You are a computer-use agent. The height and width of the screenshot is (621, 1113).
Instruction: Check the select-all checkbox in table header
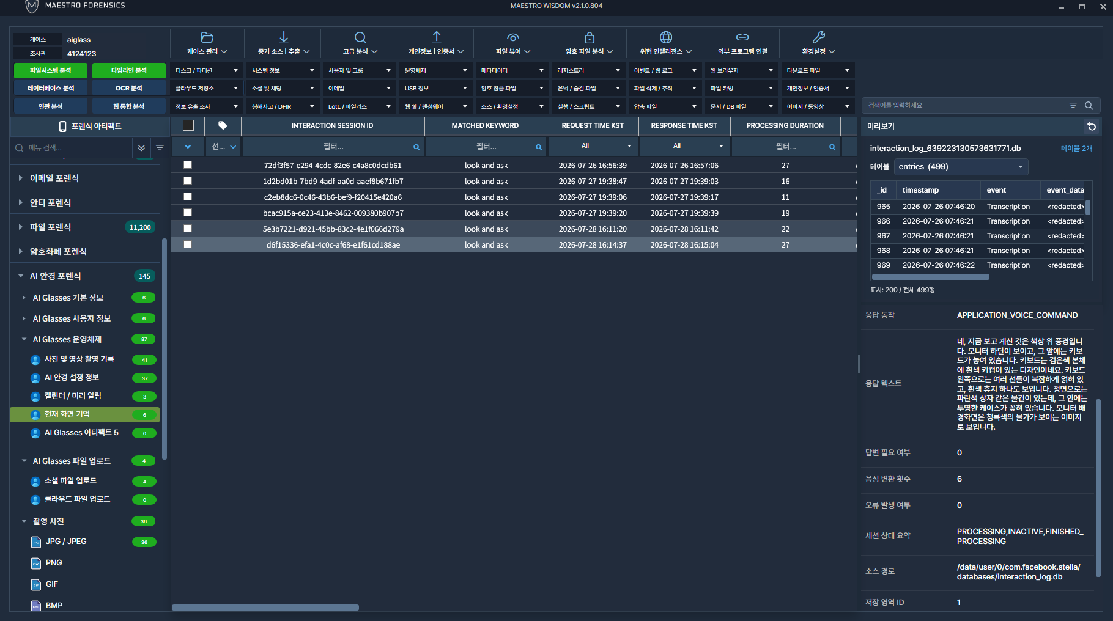pyautogui.click(x=188, y=125)
